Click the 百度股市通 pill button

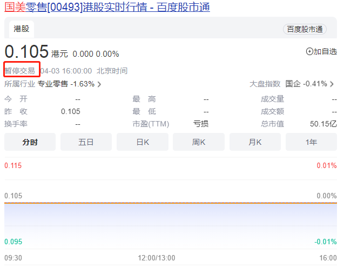tap(305, 29)
